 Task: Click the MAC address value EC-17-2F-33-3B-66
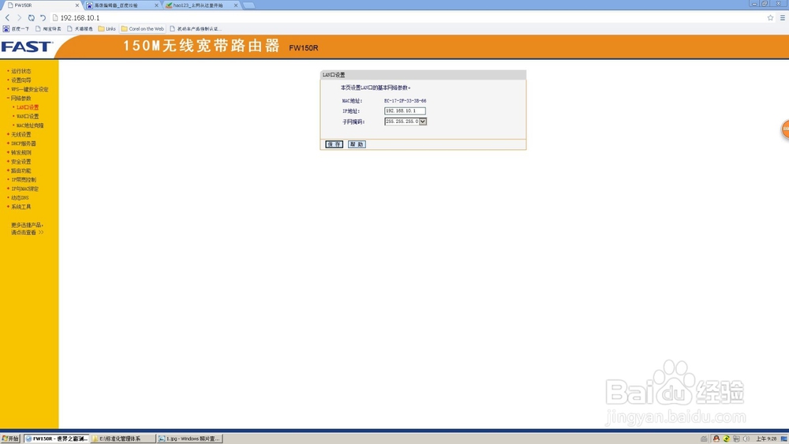point(405,101)
